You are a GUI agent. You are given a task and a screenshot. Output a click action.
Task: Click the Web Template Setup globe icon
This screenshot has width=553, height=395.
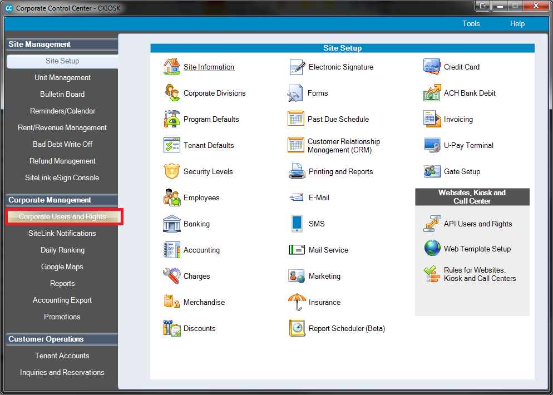pyautogui.click(x=432, y=248)
